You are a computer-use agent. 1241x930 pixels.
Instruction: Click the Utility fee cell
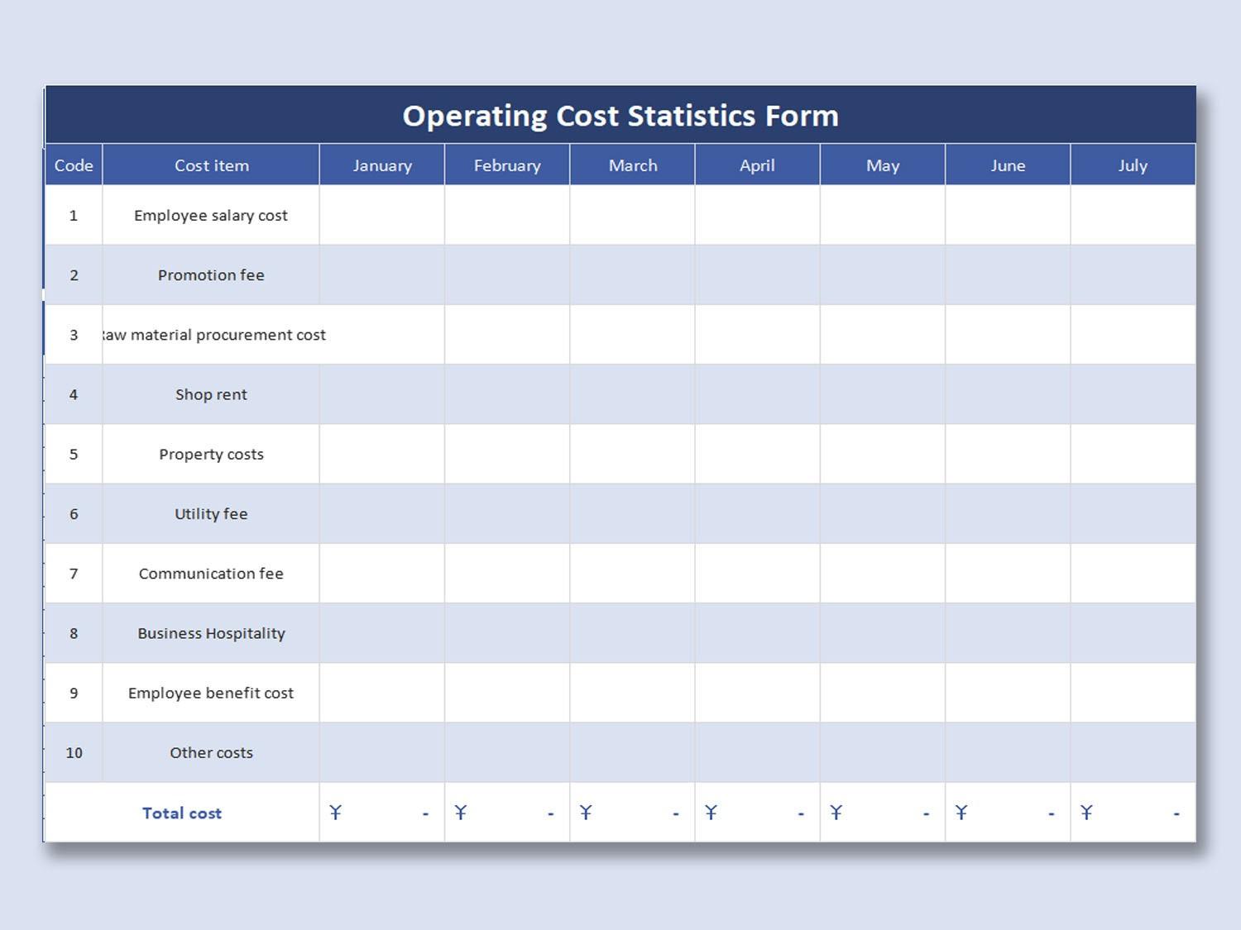point(211,514)
